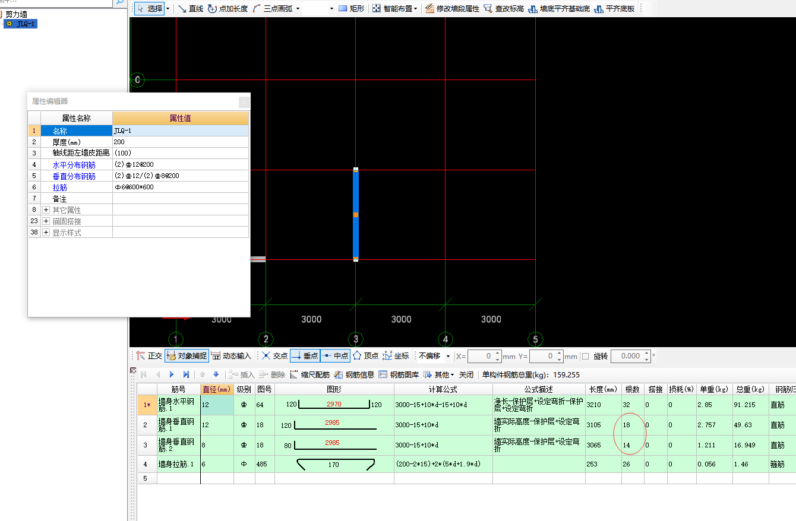
Task: Expand the 其它属性 group
Action: (x=46, y=210)
